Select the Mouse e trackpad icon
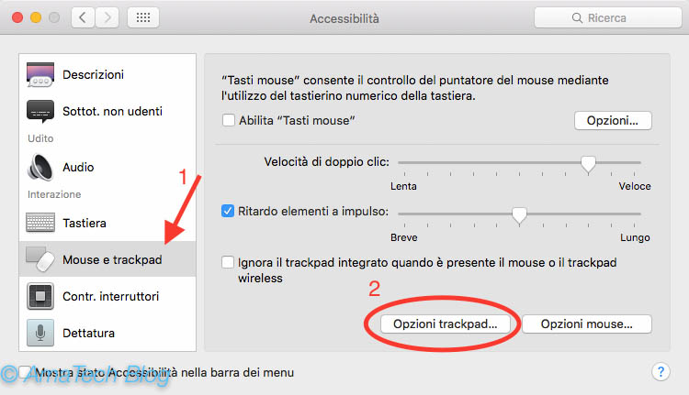Screen dimensions: 689x395 click(x=40, y=259)
